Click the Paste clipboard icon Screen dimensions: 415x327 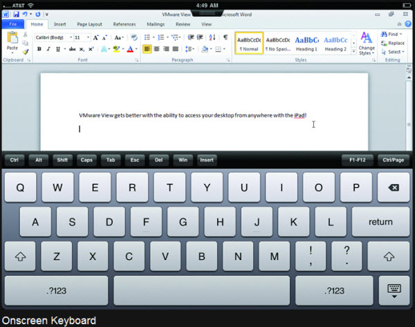coord(12,37)
